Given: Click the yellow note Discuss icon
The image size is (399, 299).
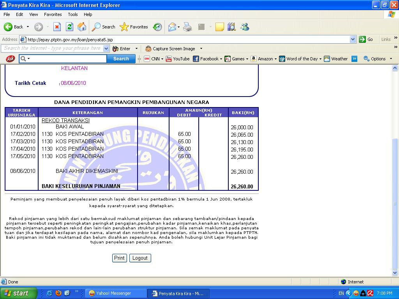Looking at the screenshot, I should (x=220, y=27).
